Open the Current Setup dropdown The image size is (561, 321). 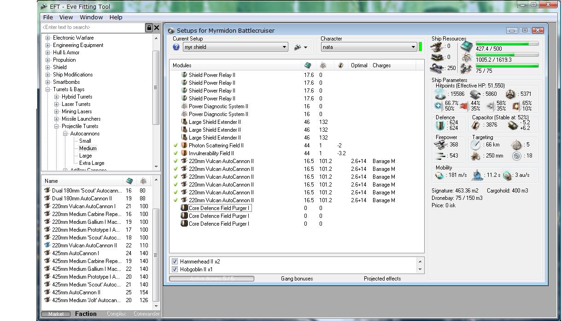[284, 47]
